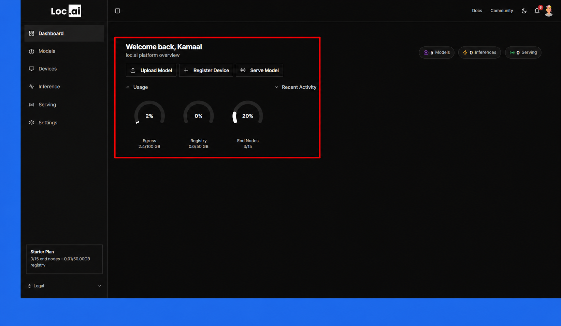
Task: Navigate to Inference page
Action: (x=64, y=87)
